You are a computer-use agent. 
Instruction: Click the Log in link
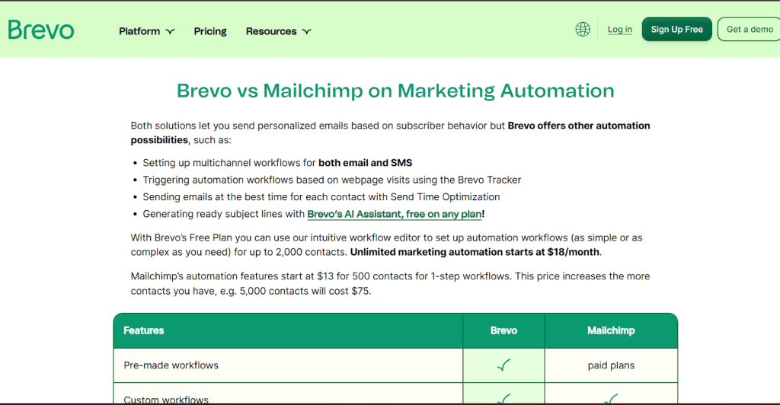(620, 30)
